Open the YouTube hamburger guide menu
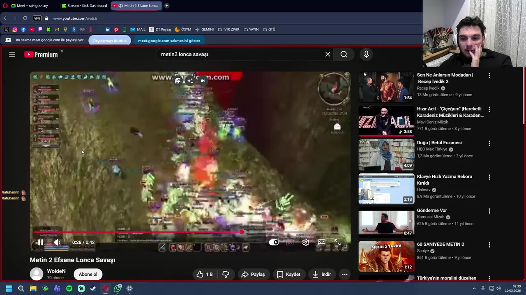The image size is (526, 295). click(12, 54)
